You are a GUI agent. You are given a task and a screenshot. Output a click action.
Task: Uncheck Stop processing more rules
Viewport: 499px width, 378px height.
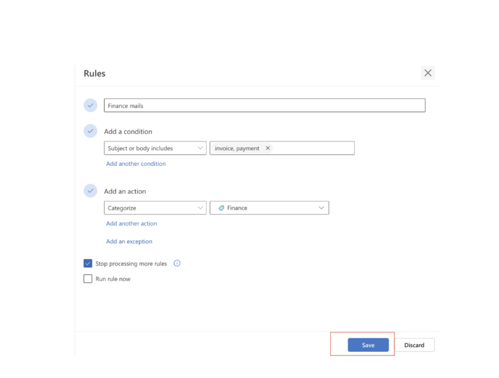click(88, 263)
